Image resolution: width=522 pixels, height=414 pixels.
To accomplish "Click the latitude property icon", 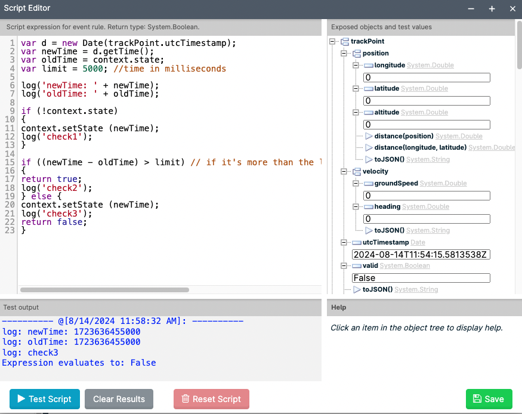I will click(x=369, y=89).
